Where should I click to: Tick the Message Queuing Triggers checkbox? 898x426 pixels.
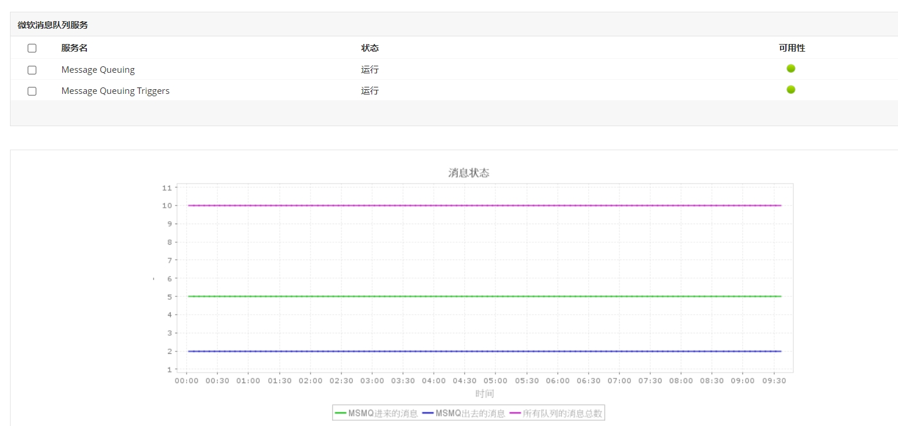pyautogui.click(x=32, y=91)
